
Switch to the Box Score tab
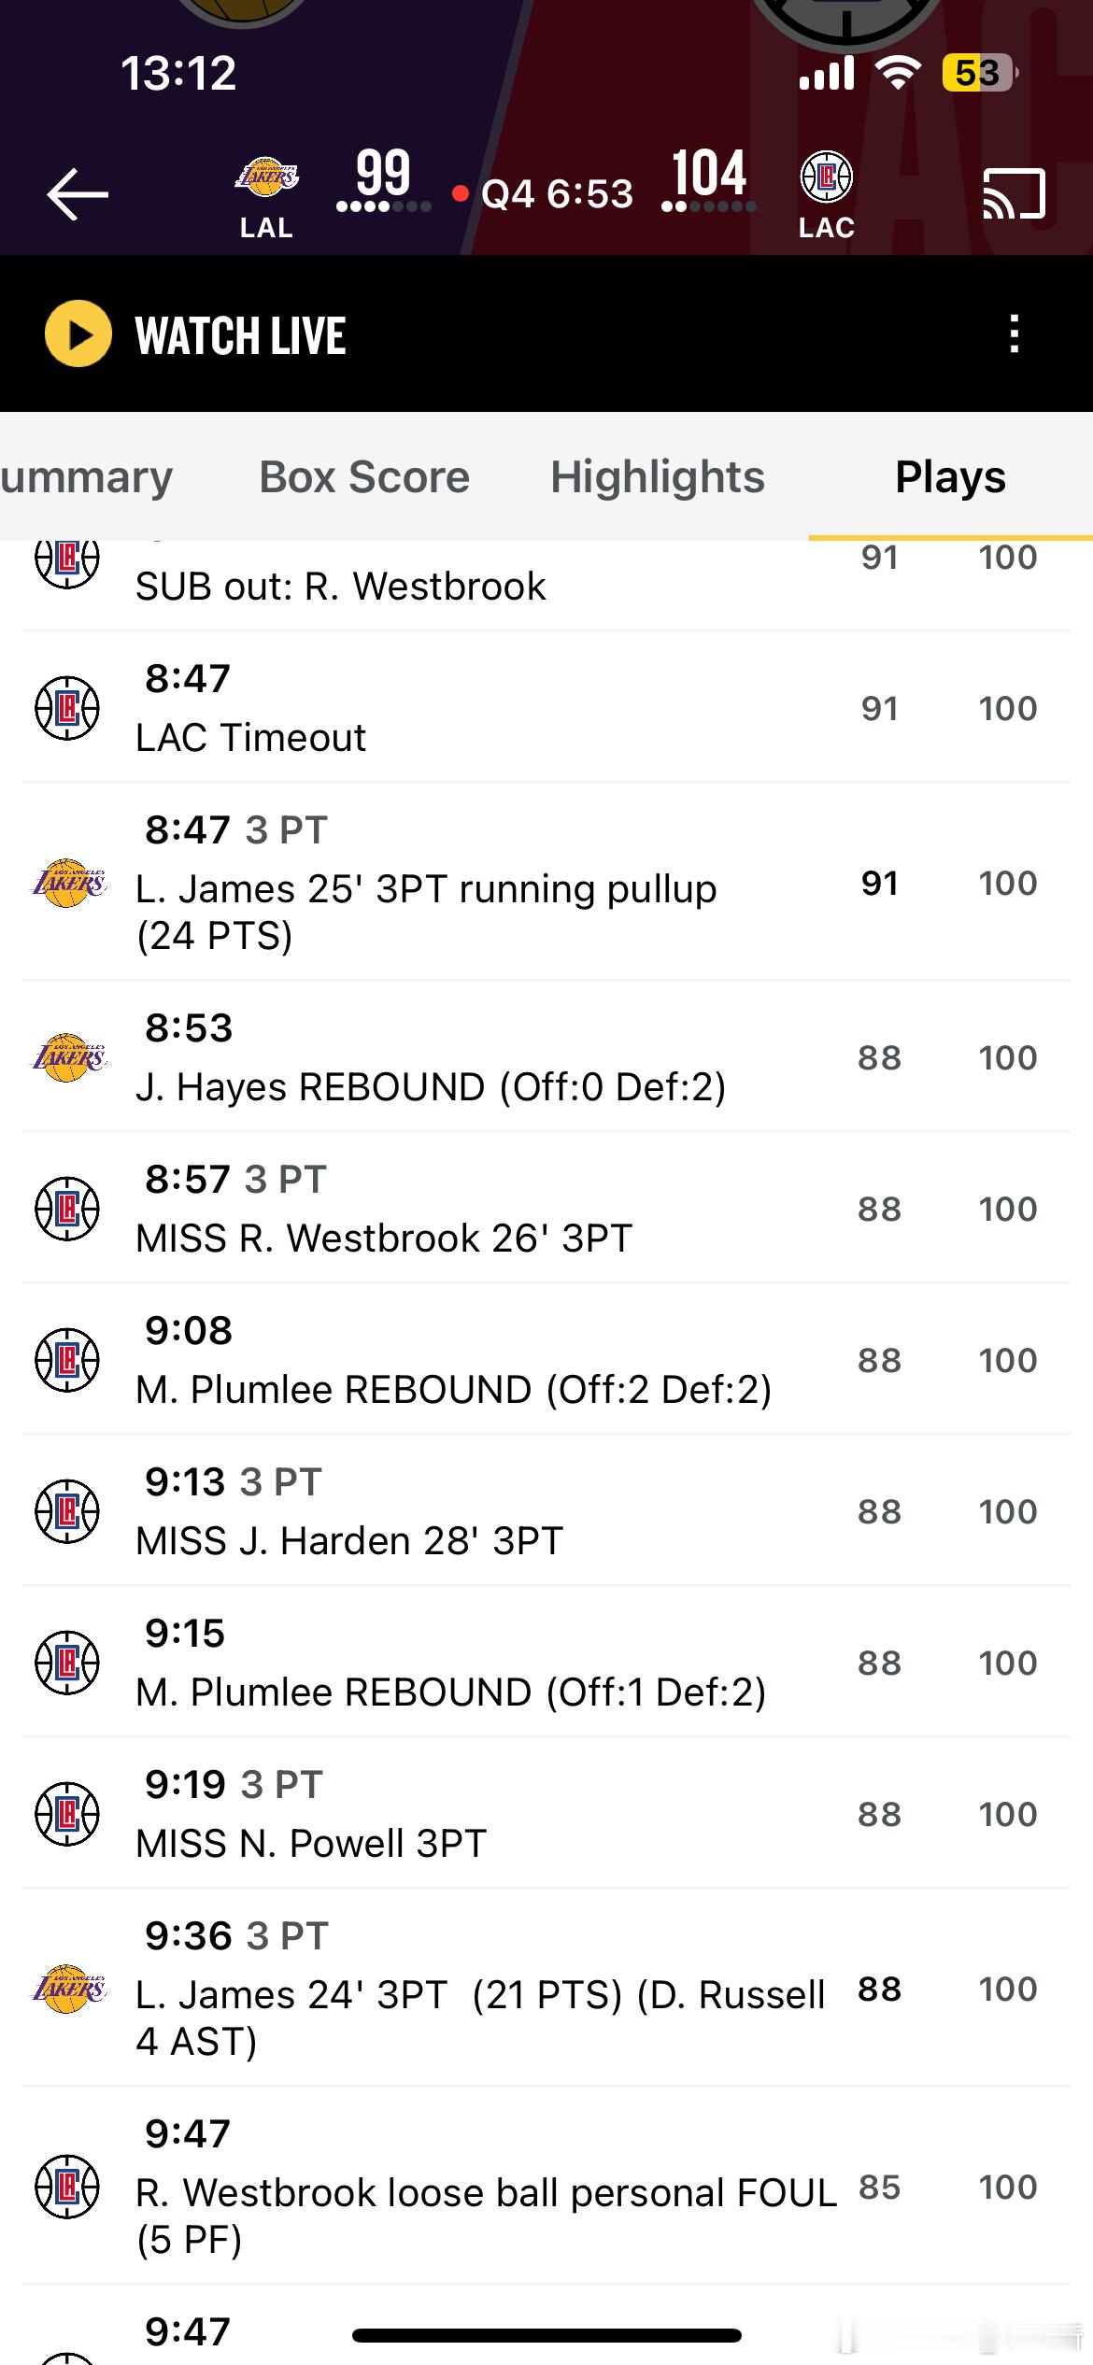364,477
